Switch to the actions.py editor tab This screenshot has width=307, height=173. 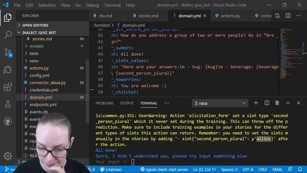click(230, 16)
